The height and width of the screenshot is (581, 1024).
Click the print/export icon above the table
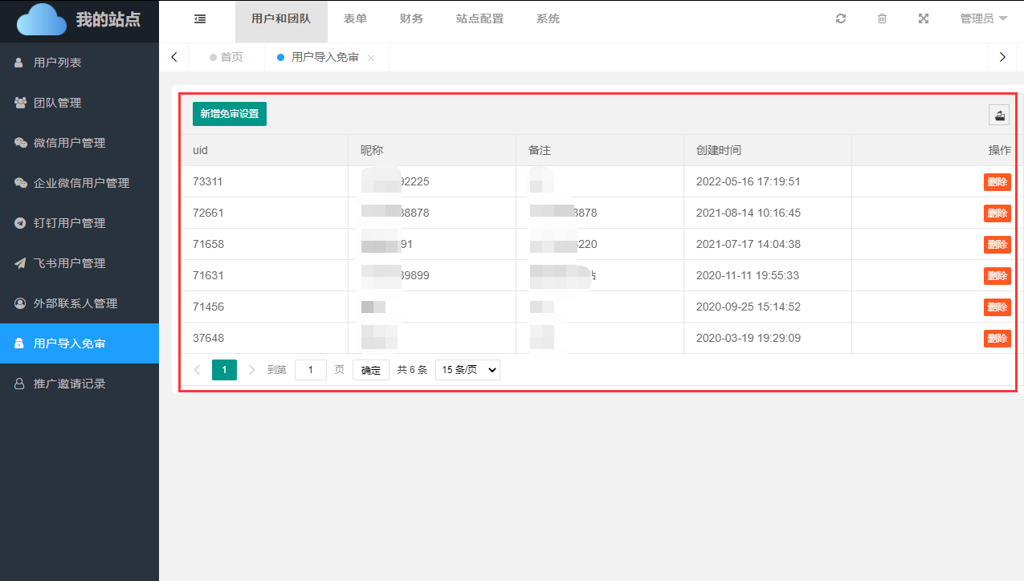[999, 116]
